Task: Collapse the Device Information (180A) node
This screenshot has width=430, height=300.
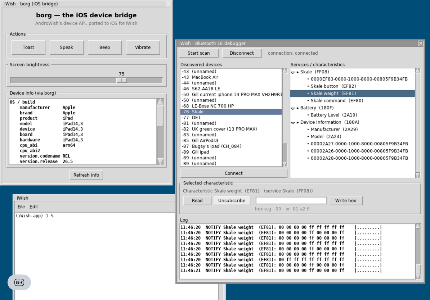Action: point(293,123)
